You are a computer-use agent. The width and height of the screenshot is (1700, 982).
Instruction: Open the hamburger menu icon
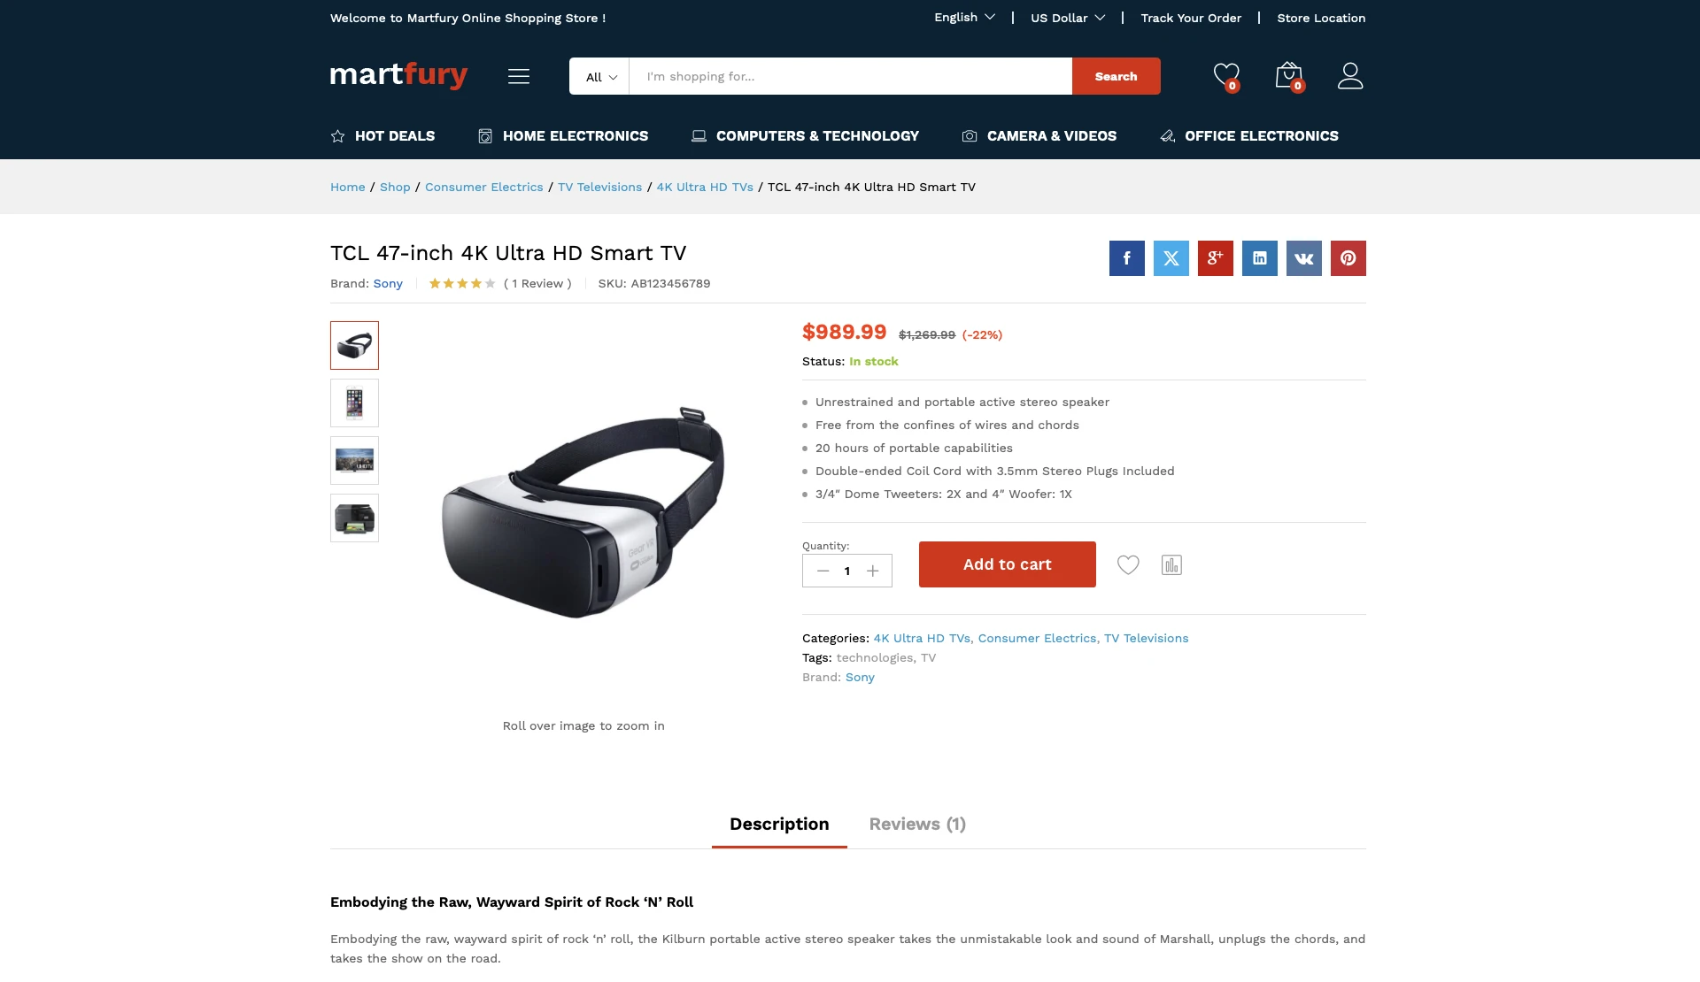(519, 76)
